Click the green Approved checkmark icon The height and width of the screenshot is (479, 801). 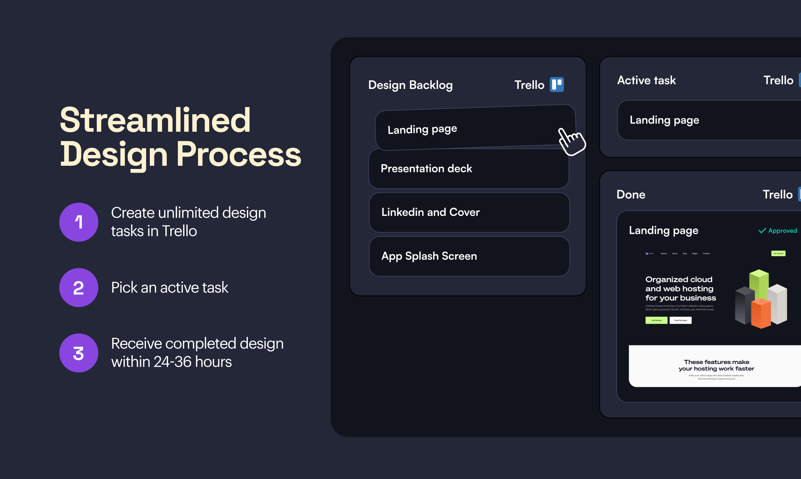(762, 230)
